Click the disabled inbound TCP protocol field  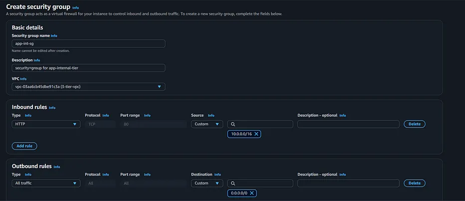100,124
